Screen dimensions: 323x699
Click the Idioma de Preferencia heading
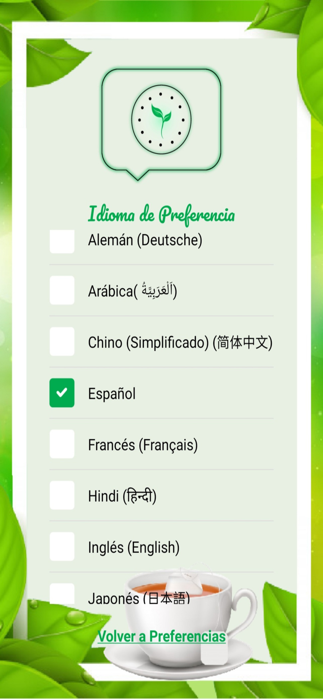pyautogui.click(x=161, y=214)
